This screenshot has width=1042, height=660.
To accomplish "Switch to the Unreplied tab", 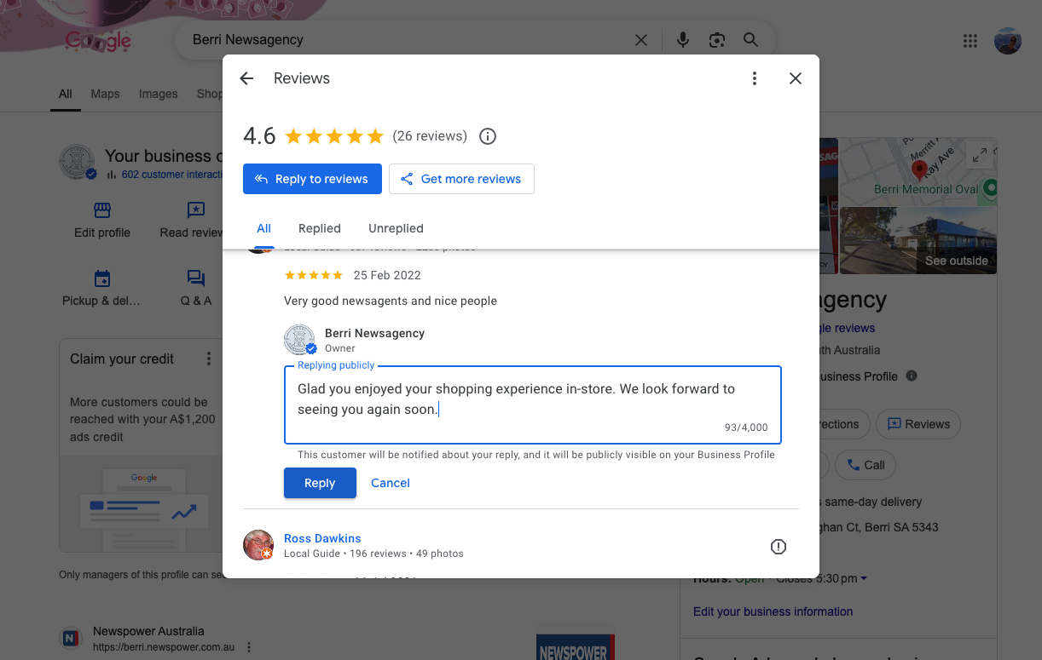I will click(396, 228).
